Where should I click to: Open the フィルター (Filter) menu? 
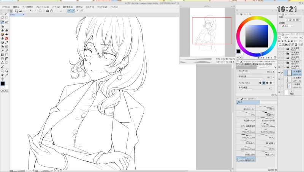click(x=90, y=7)
